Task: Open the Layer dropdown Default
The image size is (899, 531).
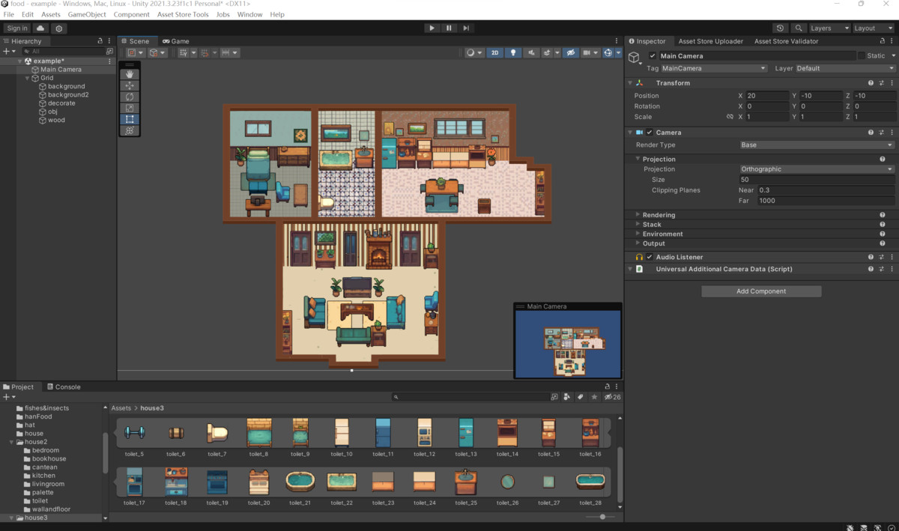Action: tap(844, 68)
